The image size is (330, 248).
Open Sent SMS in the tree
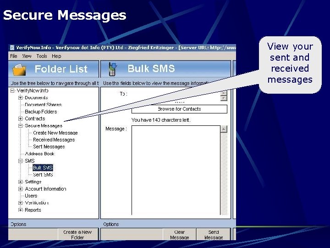click(x=43, y=175)
